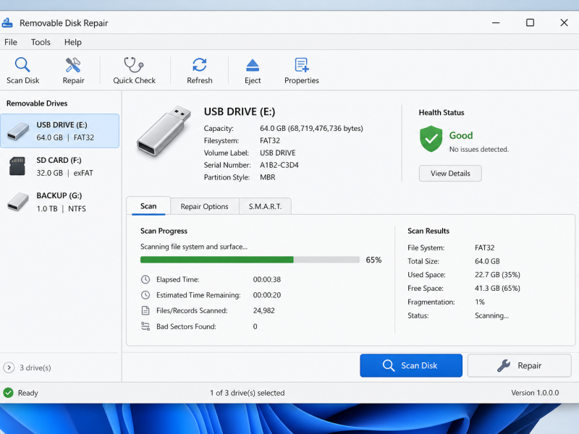Click the USB DRIVE (E:) main title
This screenshot has height=434, width=579.
(x=240, y=111)
